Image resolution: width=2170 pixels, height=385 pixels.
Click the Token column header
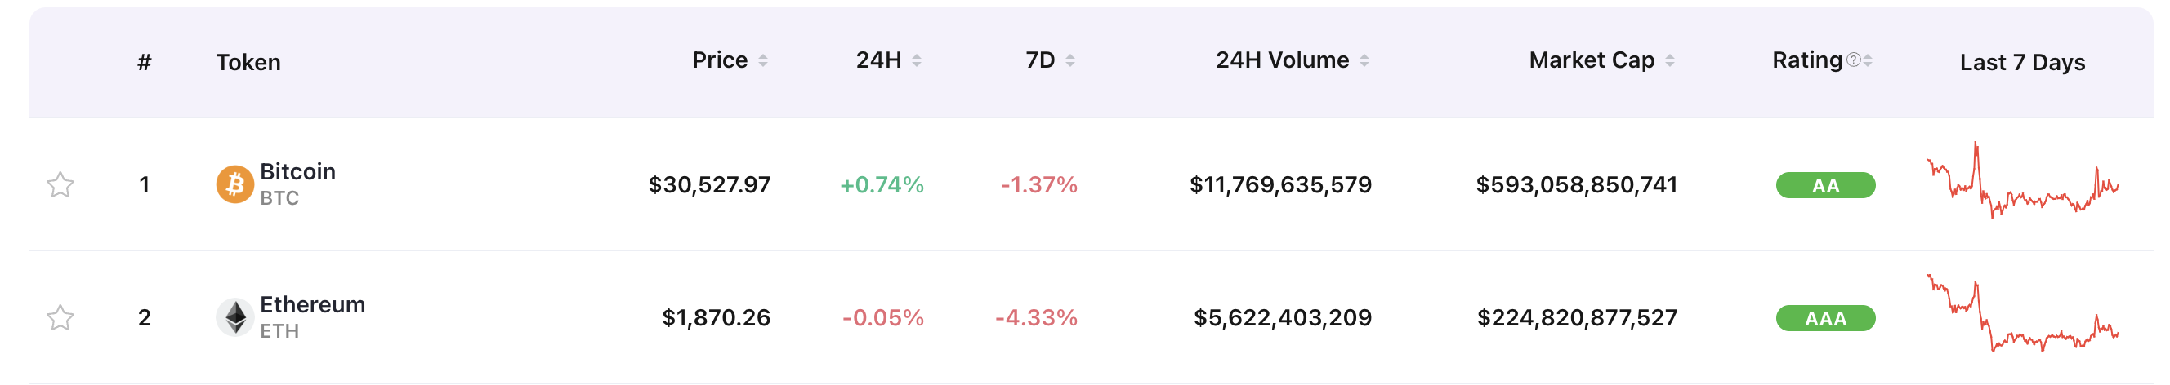click(x=248, y=62)
